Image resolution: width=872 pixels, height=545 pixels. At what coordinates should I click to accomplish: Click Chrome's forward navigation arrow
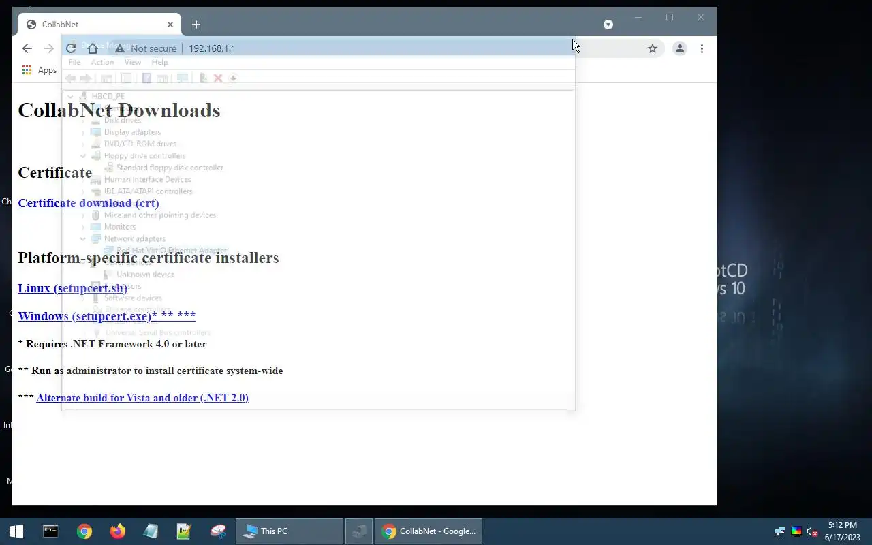pos(48,48)
